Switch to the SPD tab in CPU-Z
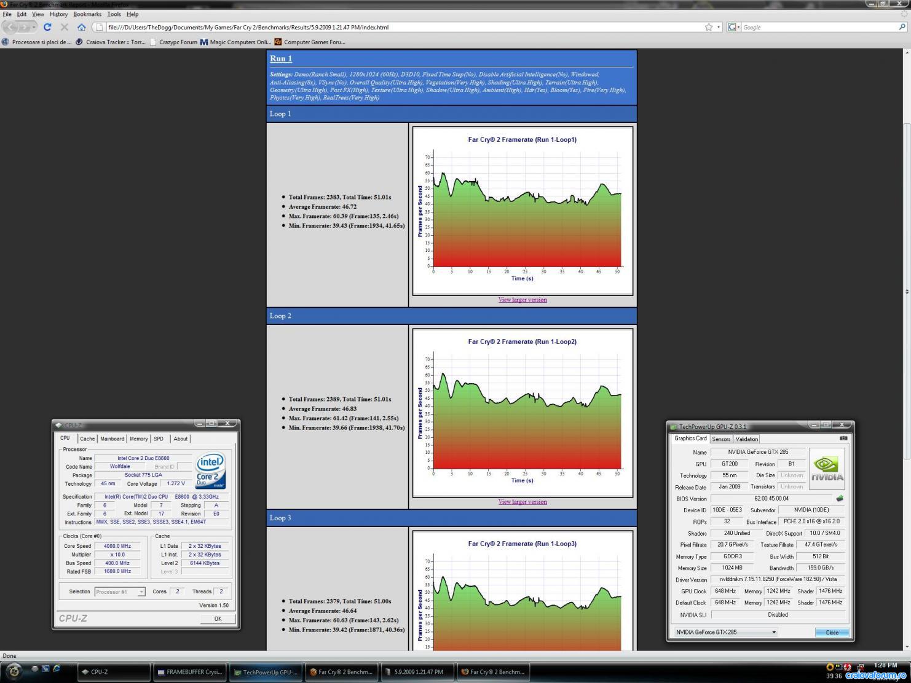Image resolution: width=911 pixels, height=683 pixels. (x=159, y=439)
